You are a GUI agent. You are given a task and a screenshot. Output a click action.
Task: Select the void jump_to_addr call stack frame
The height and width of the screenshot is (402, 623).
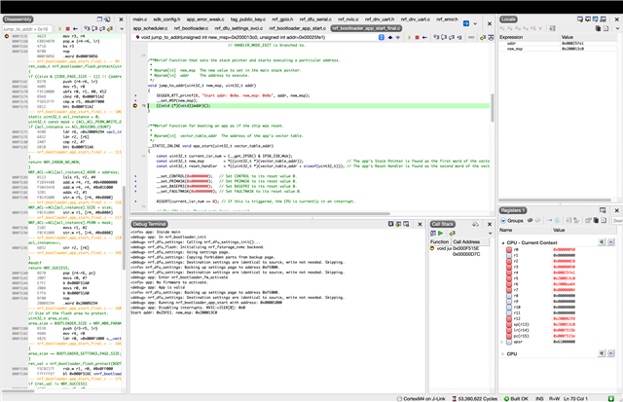(x=459, y=248)
